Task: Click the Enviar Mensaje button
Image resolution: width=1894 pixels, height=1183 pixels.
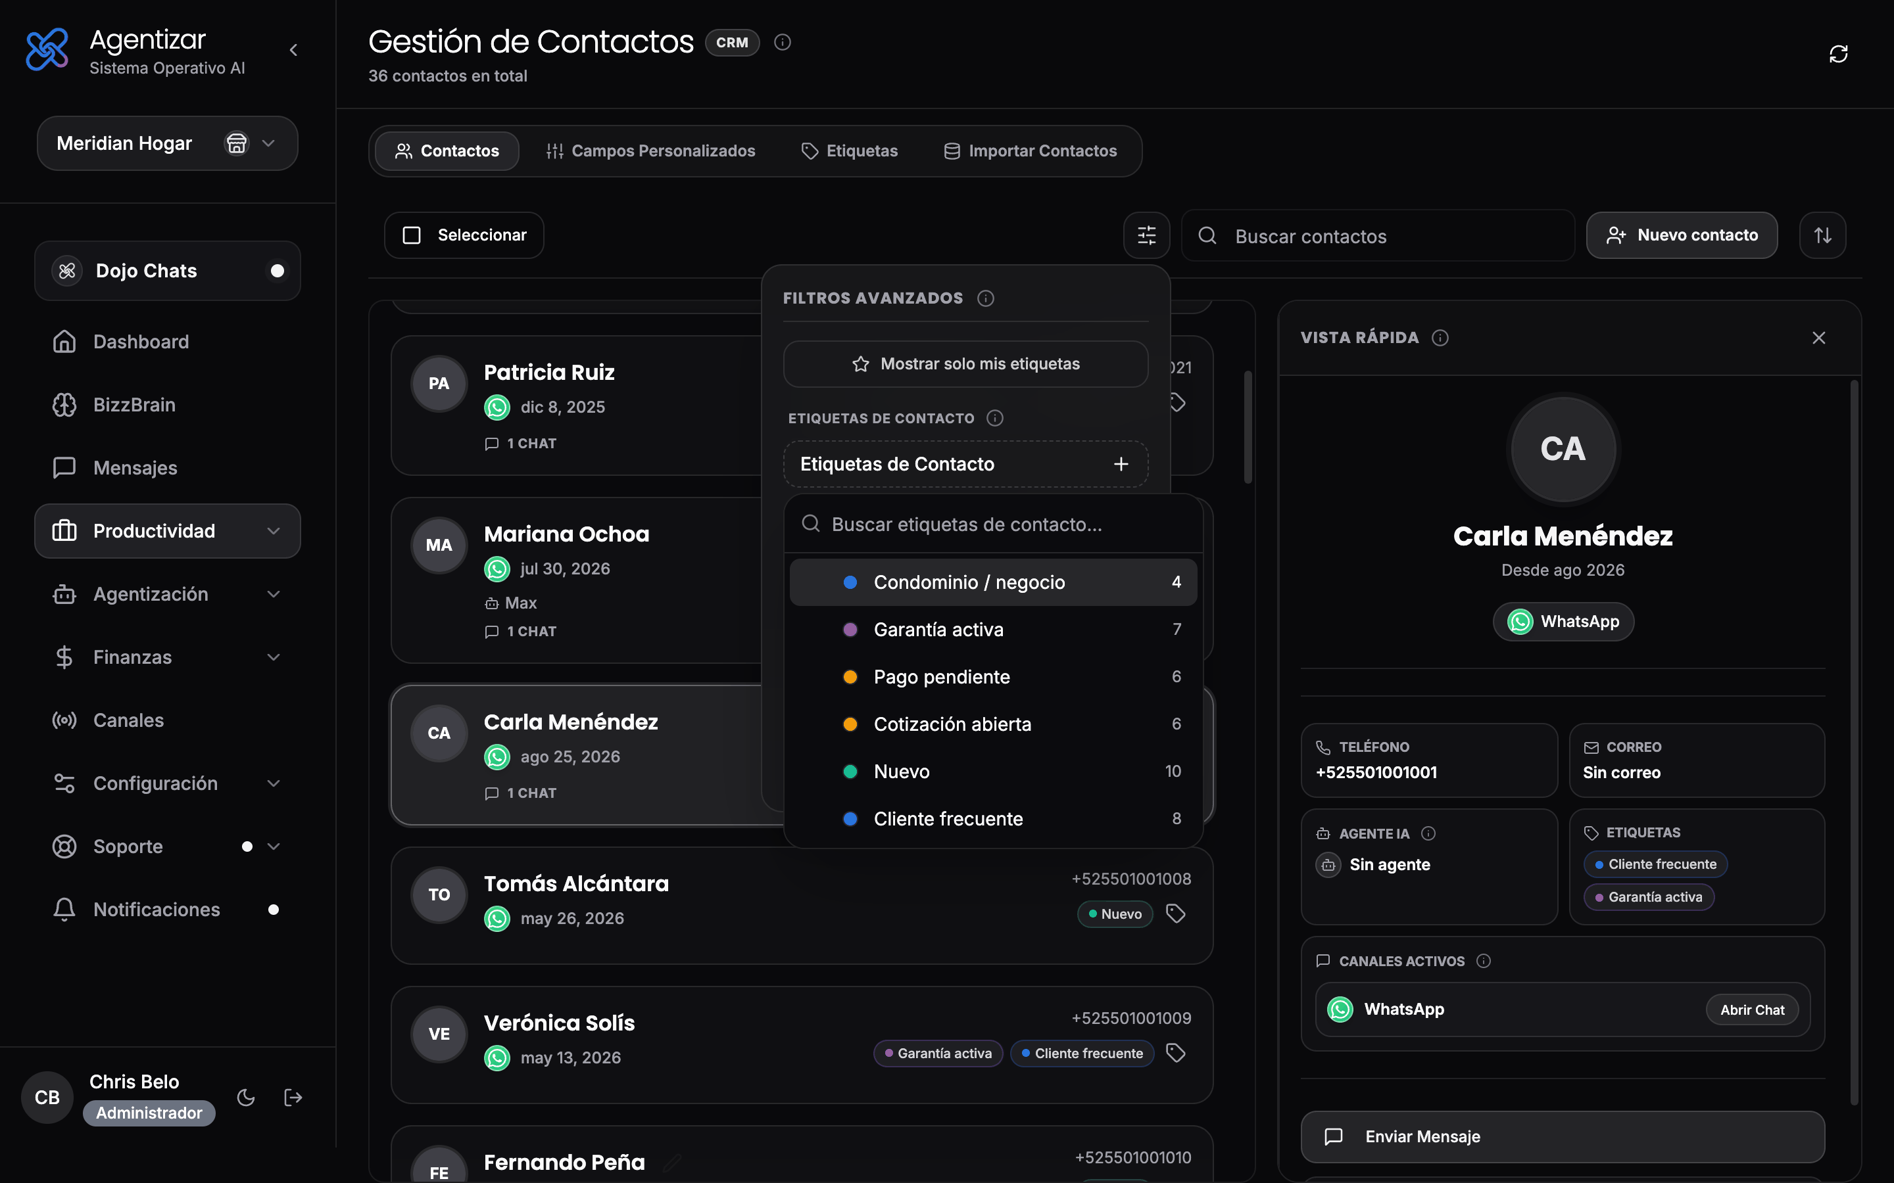Action: [1562, 1137]
